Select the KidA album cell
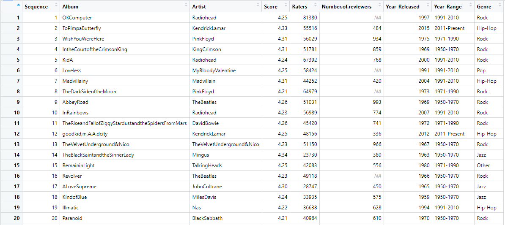The image size is (505, 225). pyautogui.click(x=125, y=60)
